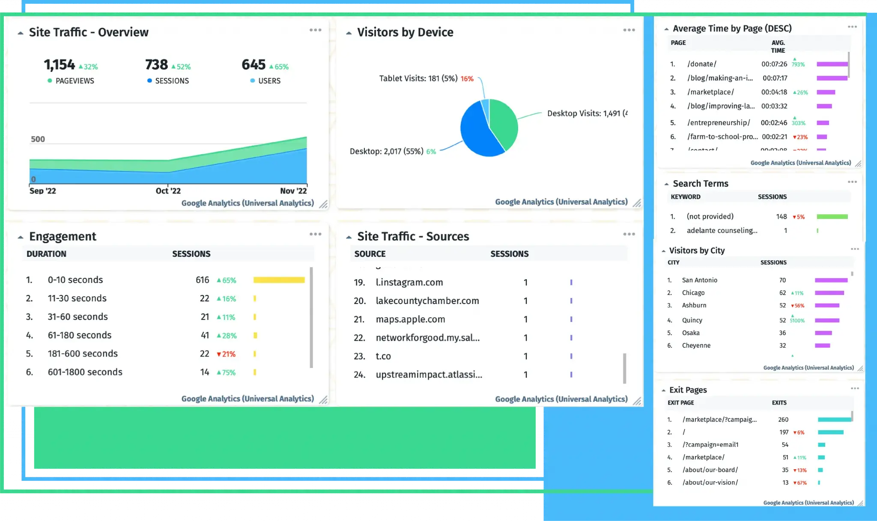Toggle the PAGEVIEWS series legend

click(71, 81)
